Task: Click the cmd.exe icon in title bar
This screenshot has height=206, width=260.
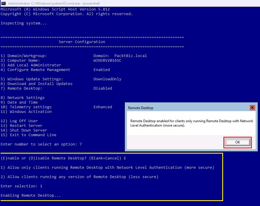Action: (3, 3)
